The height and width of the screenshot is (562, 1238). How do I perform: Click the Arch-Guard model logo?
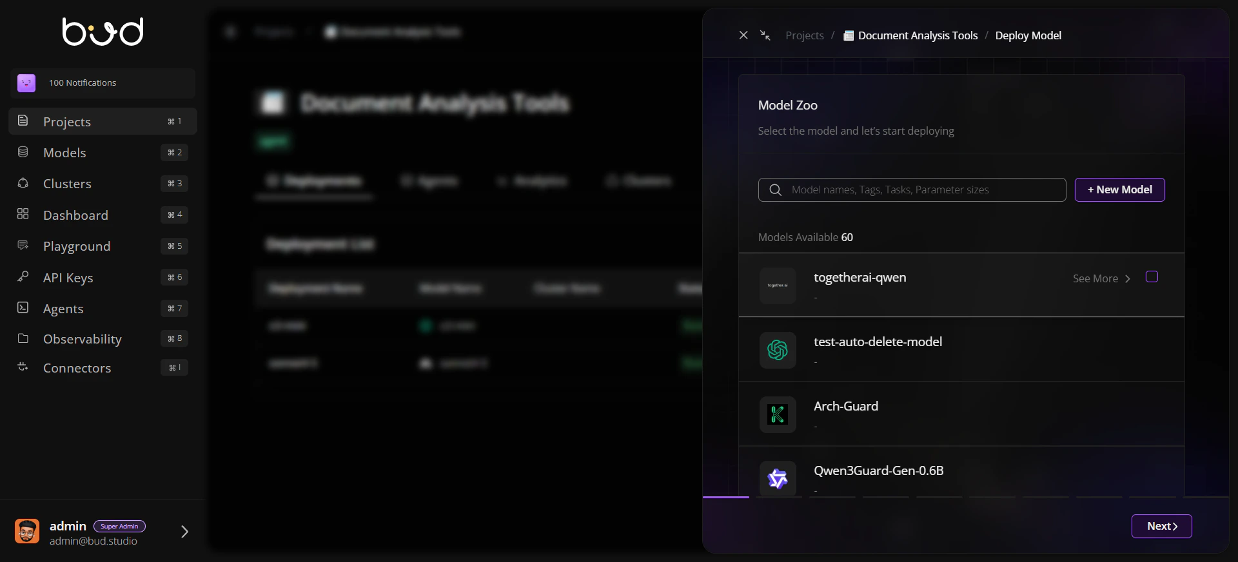778,414
